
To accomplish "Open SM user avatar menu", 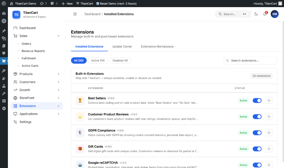I will pos(275,14).
